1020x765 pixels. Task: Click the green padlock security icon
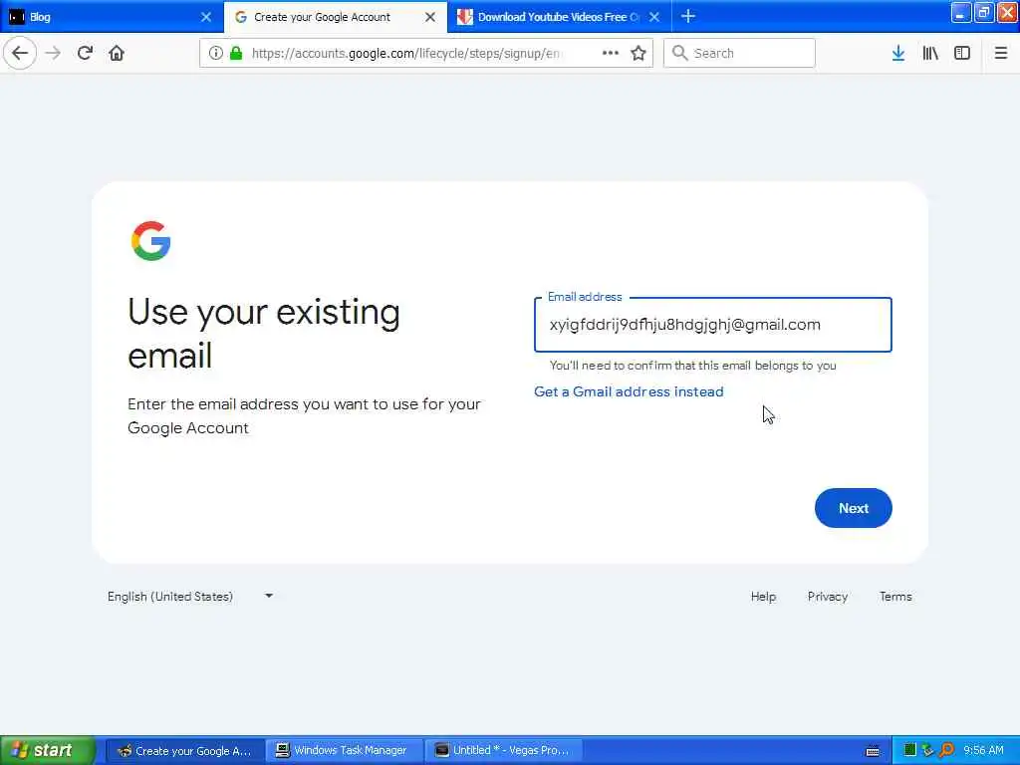coord(236,53)
